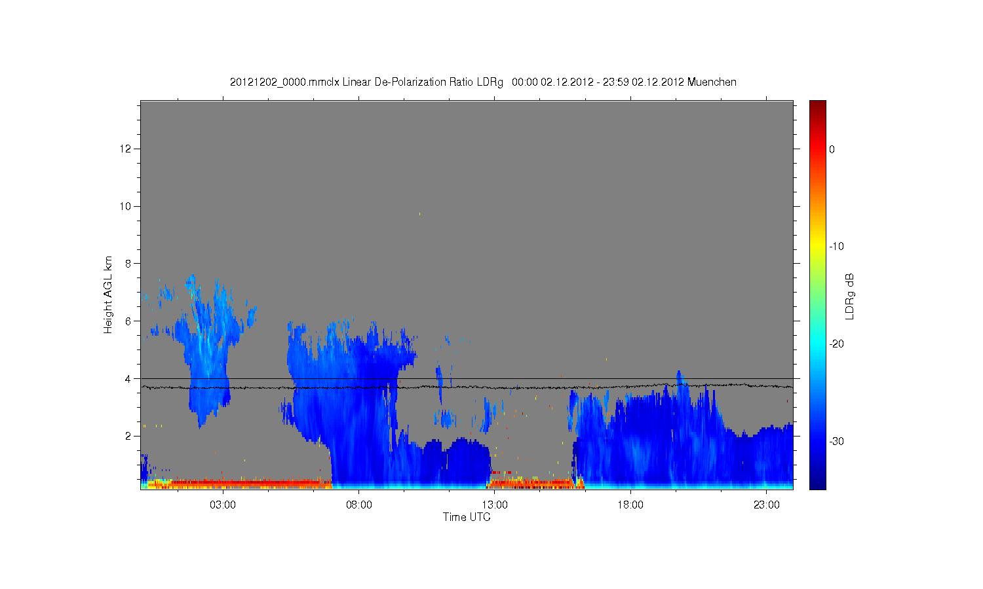Click the yellow band of the colorbar

tap(818, 247)
